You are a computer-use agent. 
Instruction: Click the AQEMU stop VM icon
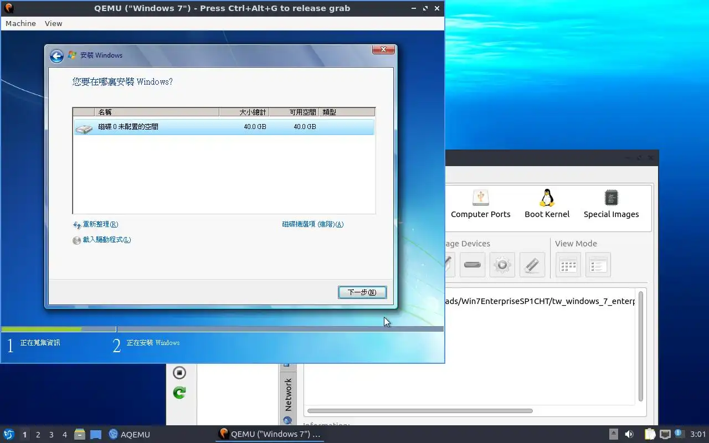[x=179, y=373]
